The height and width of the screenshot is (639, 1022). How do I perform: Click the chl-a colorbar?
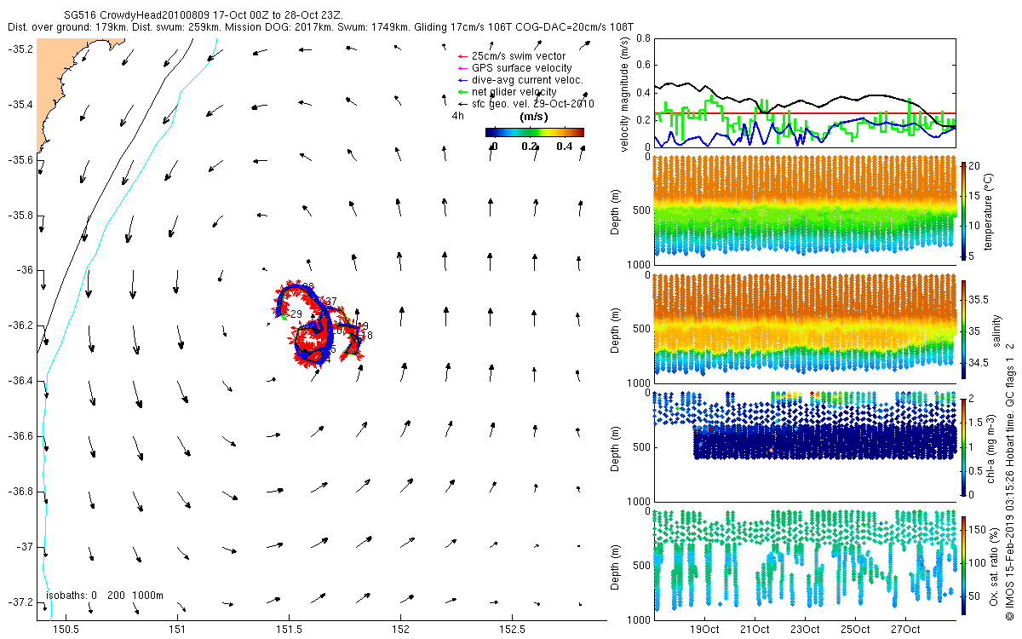pos(964,446)
